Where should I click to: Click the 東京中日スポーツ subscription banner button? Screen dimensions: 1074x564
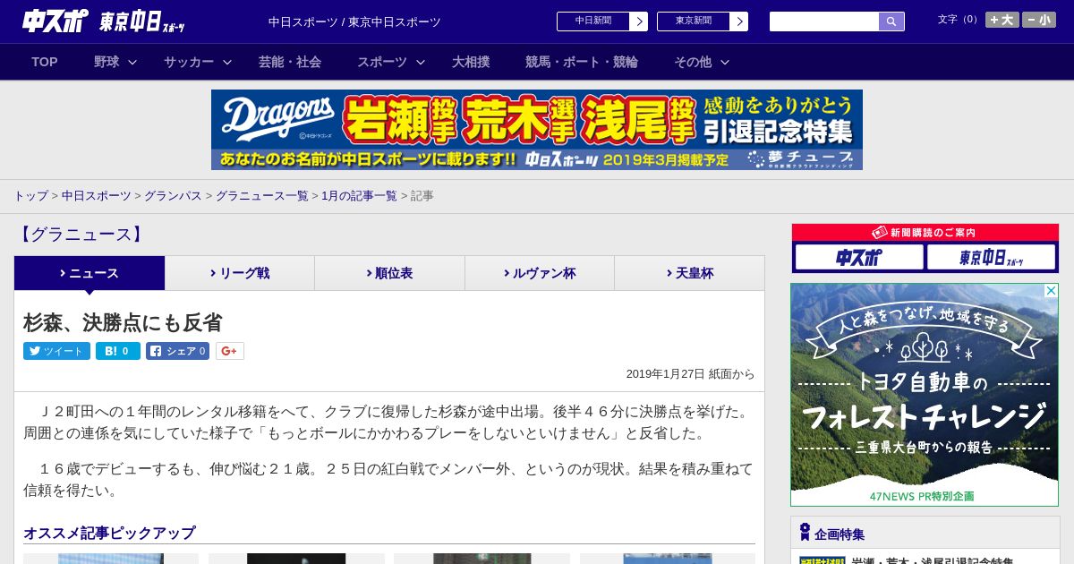[992, 257]
